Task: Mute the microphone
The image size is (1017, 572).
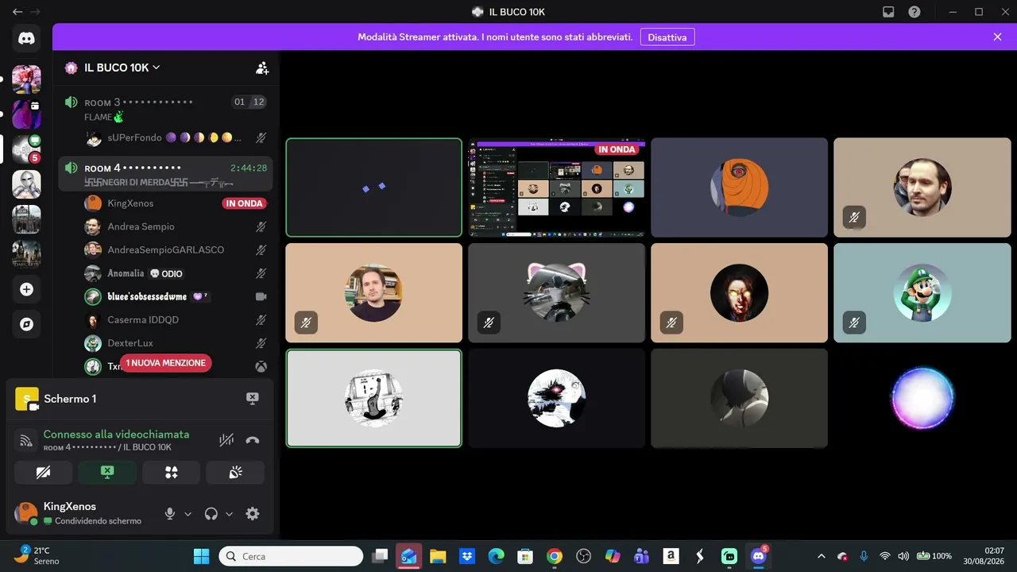Action: (169, 513)
